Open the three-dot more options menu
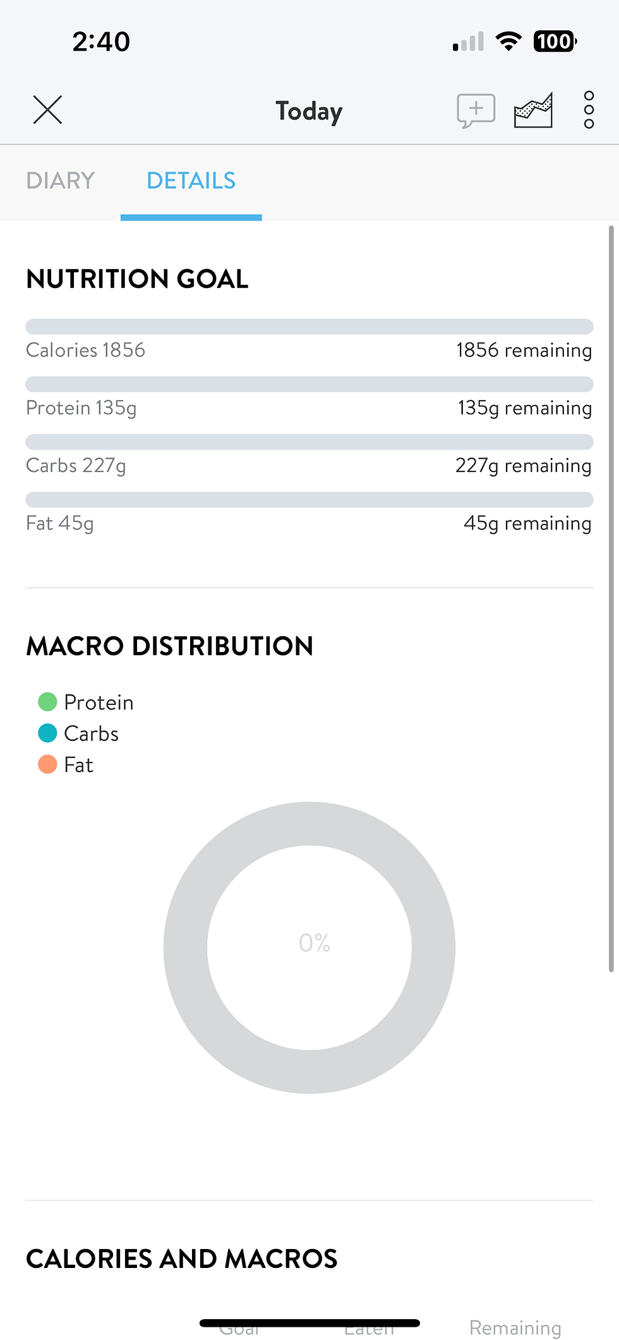Viewport: 619px width, 1340px height. click(589, 110)
